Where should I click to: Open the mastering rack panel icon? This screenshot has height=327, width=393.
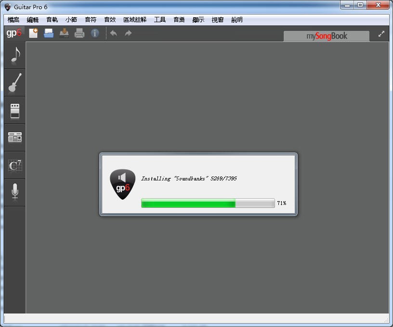pos(15,137)
